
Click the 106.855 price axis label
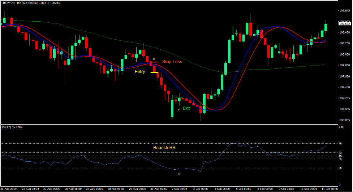click(x=345, y=120)
